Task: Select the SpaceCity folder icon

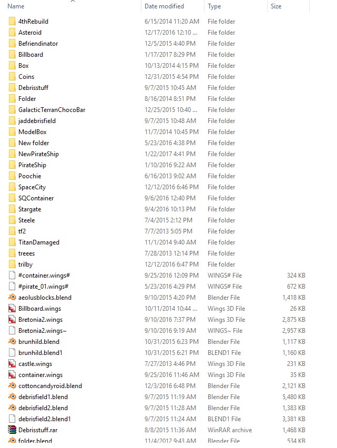Action: (x=12, y=187)
